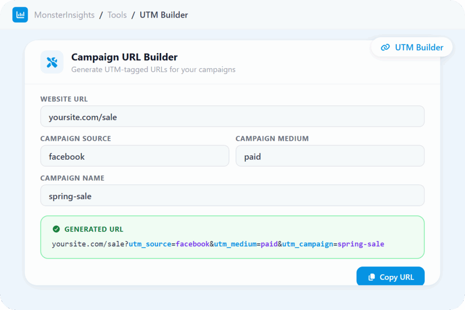The image size is (465, 310).
Task: Click the copy icon on Copy URL button
Action: coord(371,277)
